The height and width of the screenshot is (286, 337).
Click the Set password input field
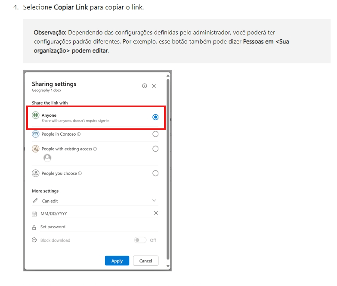99,227
